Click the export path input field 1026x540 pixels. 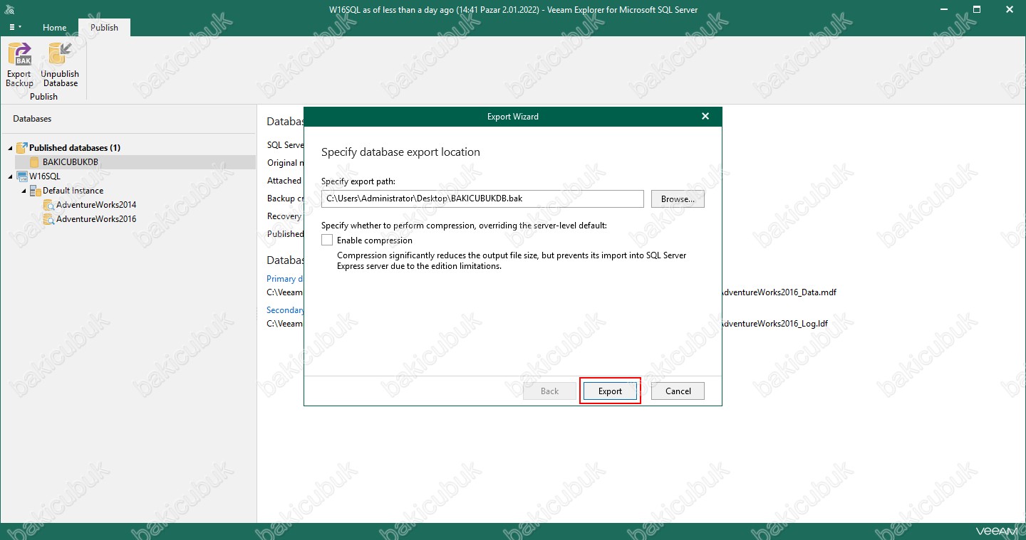click(x=482, y=198)
